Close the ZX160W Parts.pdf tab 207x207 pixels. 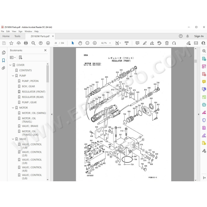pyautogui.click(x=53, y=36)
